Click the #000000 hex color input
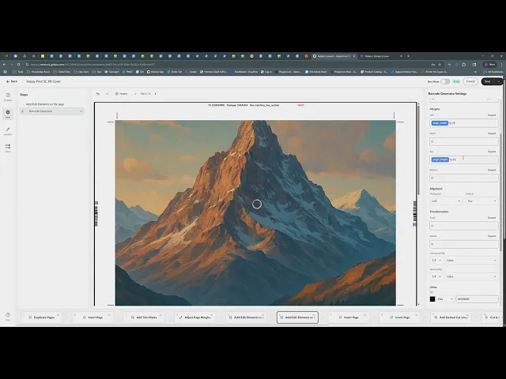 [477, 299]
